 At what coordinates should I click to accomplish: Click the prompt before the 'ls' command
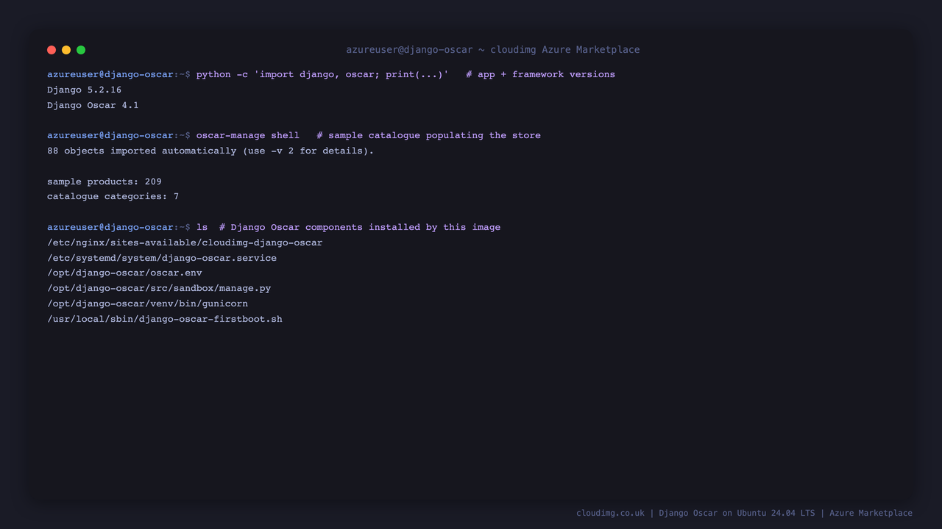pos(118,227)
